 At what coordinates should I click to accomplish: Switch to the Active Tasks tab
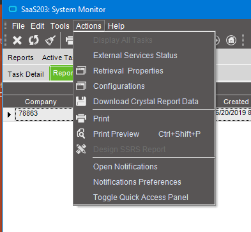click(57, 58)
